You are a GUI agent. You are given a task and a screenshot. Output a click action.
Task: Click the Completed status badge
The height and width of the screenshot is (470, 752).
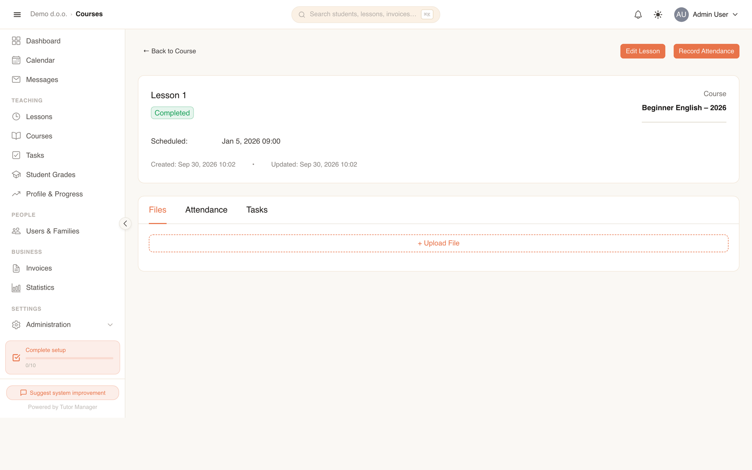pos(172,113)
